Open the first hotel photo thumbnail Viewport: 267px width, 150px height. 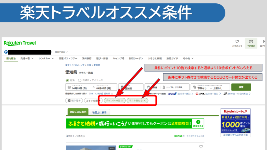pyautogui.click(x=91, y=148)
